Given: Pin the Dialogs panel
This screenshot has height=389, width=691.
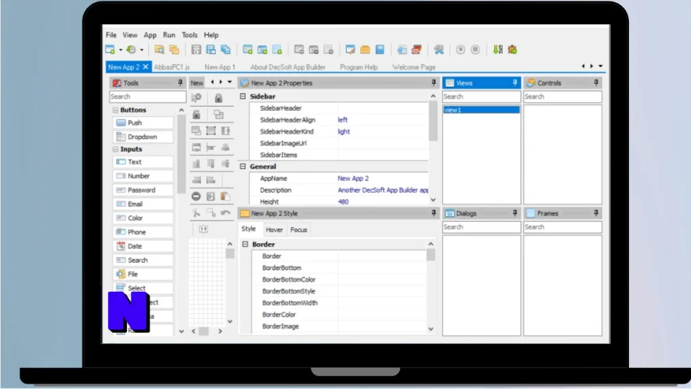Looking at the screenshot, I should pyautogui.click(x=515, y=213).
